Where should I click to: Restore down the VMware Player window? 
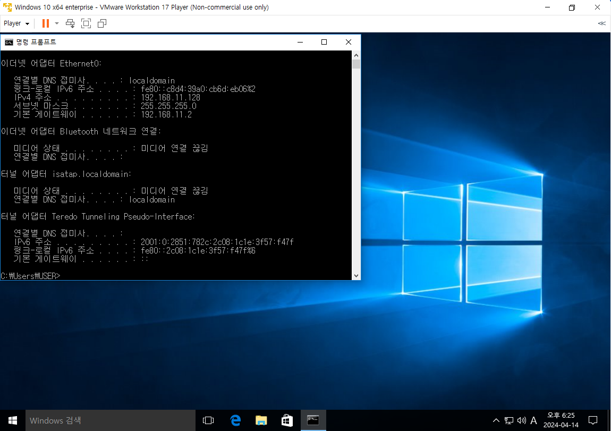(572, 7)
